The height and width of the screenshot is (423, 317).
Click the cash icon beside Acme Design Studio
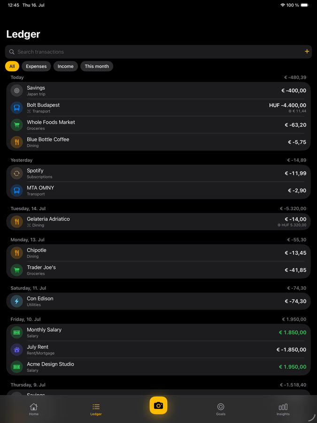(x=17, y=367)
